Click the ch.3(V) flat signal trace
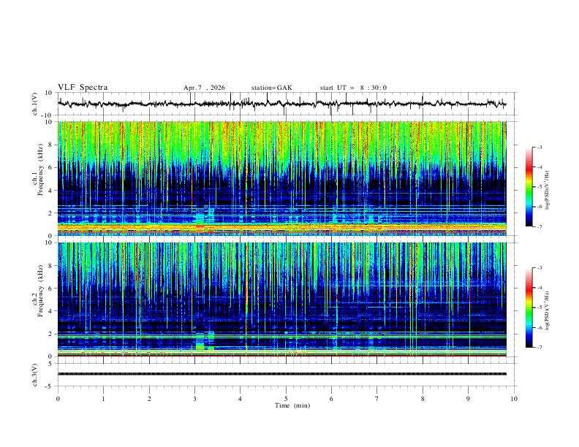The image size is (579, 447). pos(281,374)
